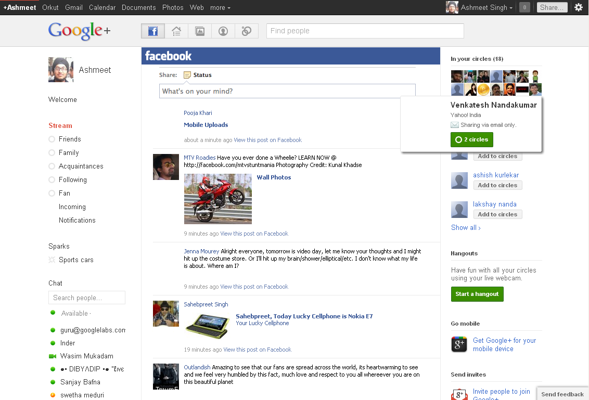
Task: Open the Facebook stream toolbar icon
Action: pyautogui.click(x=153, y=31)
